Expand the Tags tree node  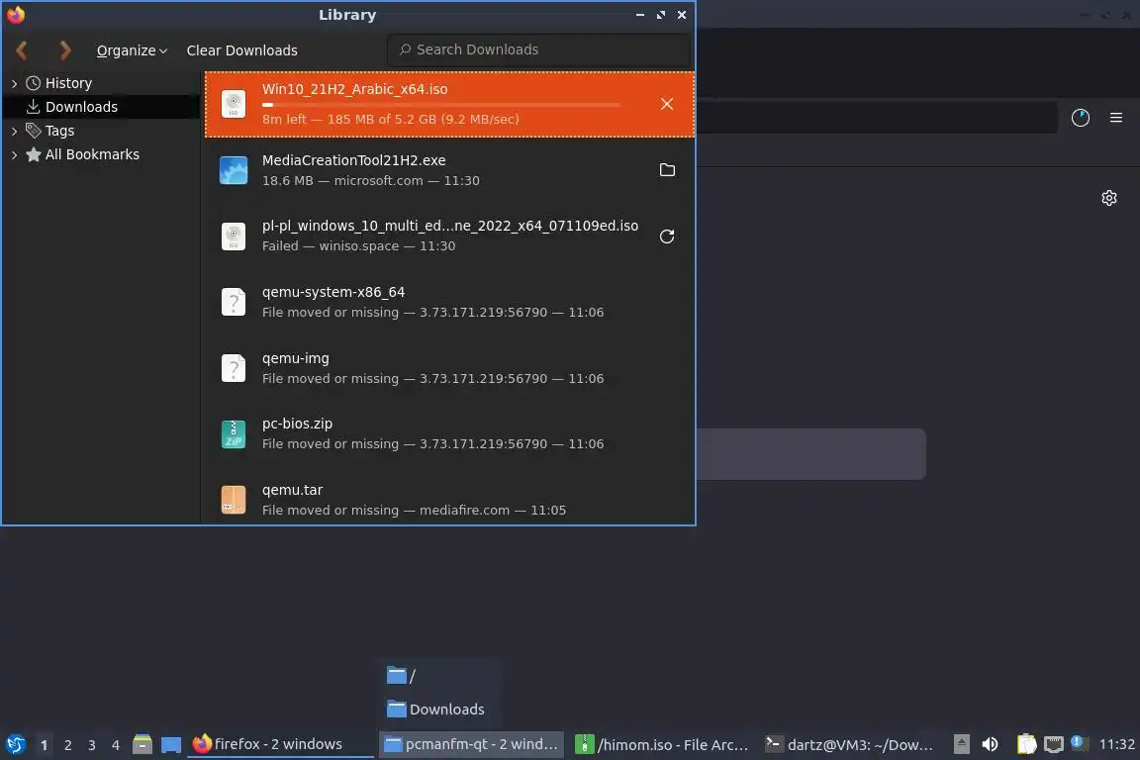tap(14, 131)
